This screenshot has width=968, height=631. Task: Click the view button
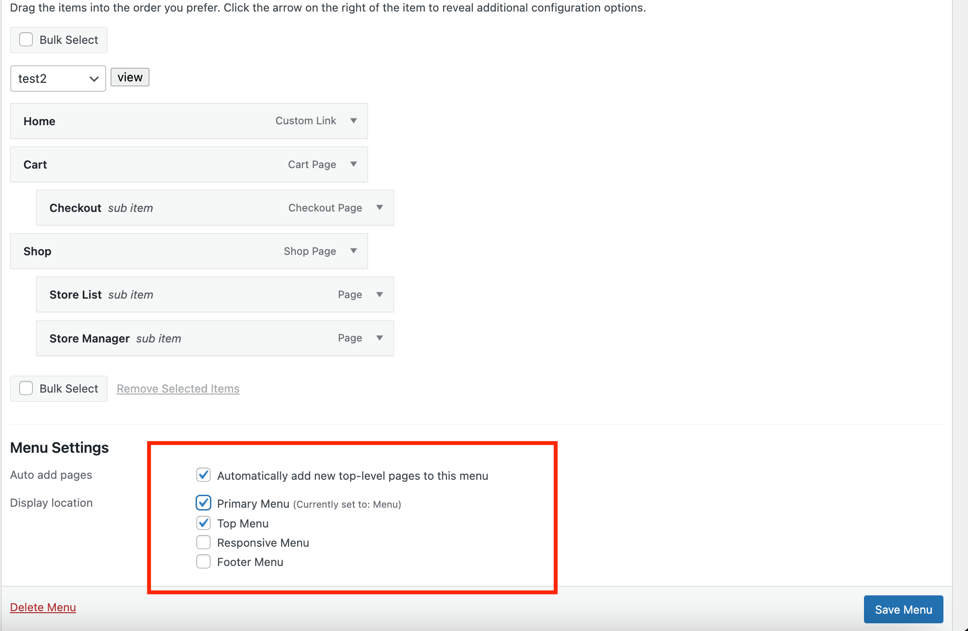(x=129, y=77)
